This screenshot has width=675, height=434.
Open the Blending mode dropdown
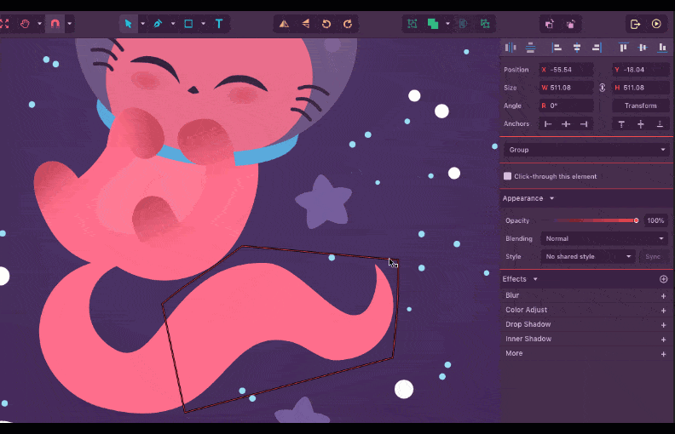(605, 239)
